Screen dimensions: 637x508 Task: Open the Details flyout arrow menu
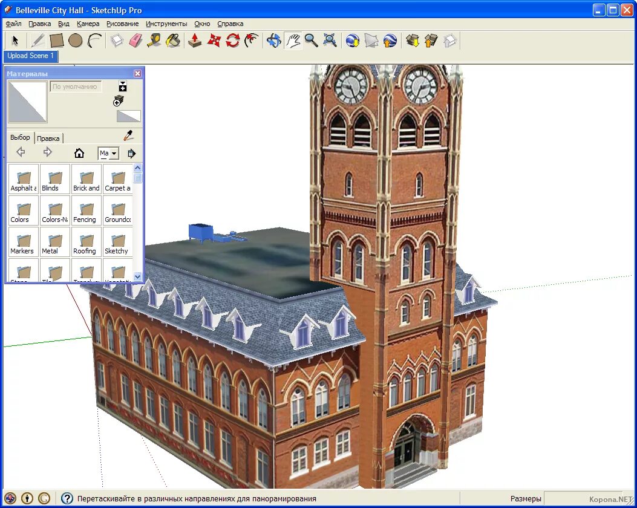pyautogui.click(x=131, y=154)
